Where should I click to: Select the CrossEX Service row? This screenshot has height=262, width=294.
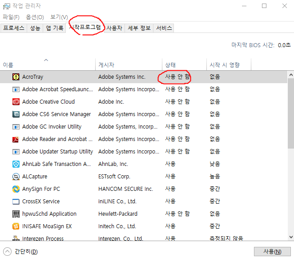click(143, 202)
